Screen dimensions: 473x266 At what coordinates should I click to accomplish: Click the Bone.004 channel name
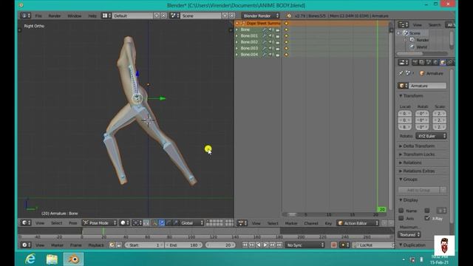249,55
